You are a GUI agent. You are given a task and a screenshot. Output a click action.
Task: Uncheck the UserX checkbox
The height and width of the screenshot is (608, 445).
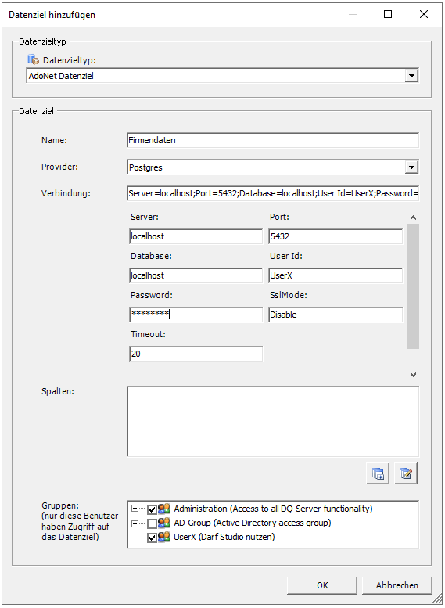(x=152, y=538)
